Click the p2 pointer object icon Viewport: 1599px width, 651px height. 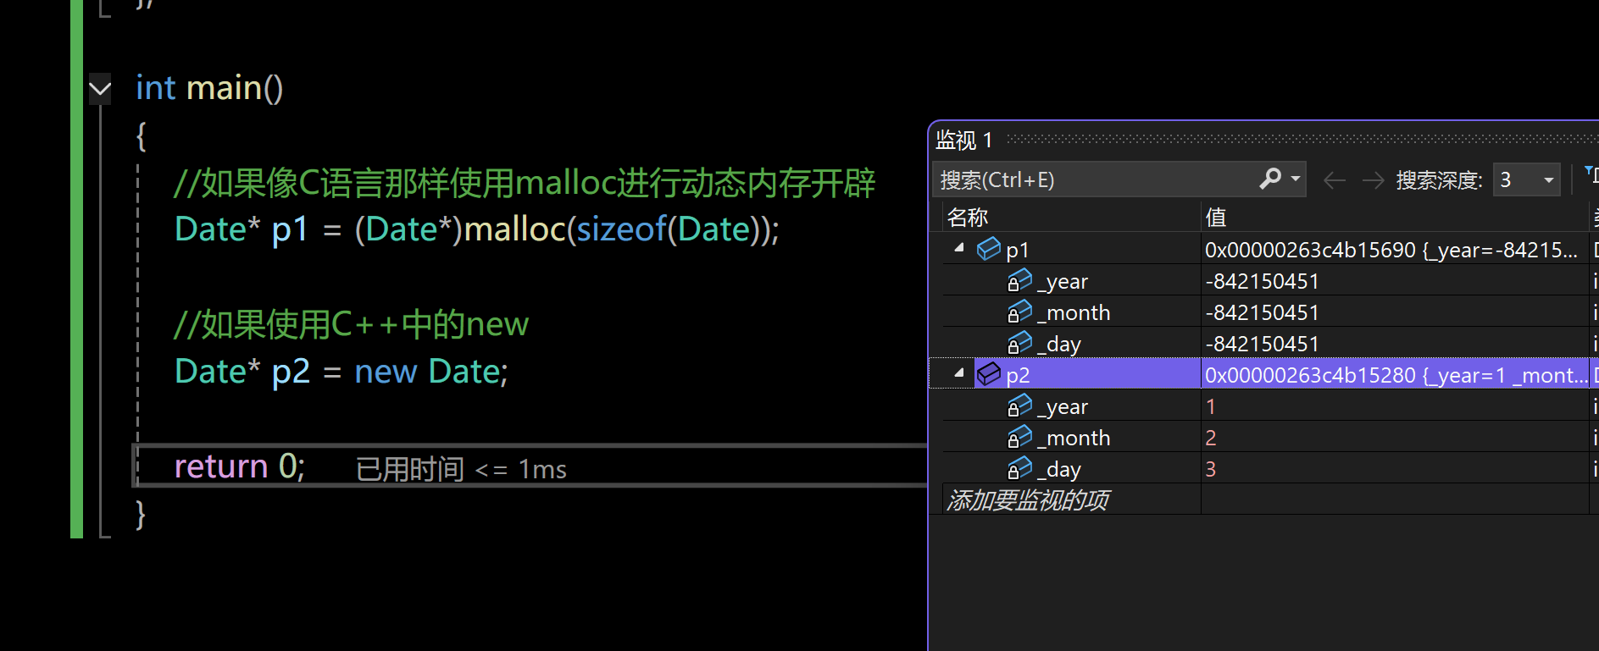point(988,373)
